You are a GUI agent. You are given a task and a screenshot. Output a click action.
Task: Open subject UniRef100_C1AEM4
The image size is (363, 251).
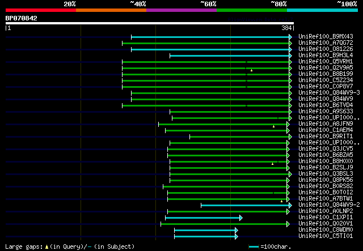coord(326,130)
